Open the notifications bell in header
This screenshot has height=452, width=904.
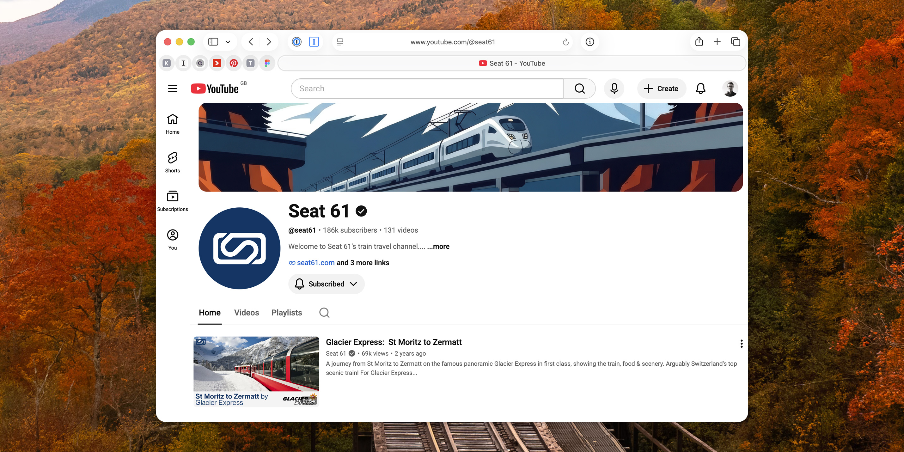[x=700, y=89]
